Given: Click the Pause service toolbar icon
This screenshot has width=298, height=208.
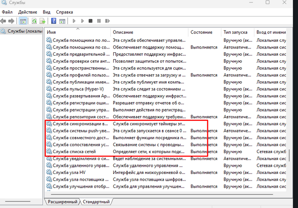Looking at the screenshot, I should [99, 21].
